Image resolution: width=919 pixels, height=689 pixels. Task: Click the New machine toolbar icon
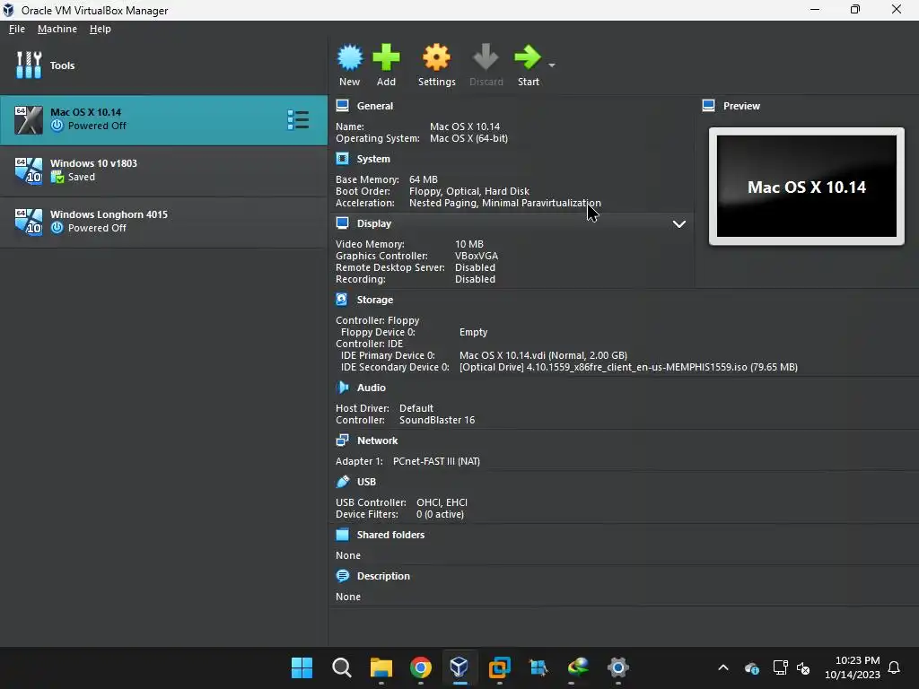pyautogui.click(x=350, y=57)
